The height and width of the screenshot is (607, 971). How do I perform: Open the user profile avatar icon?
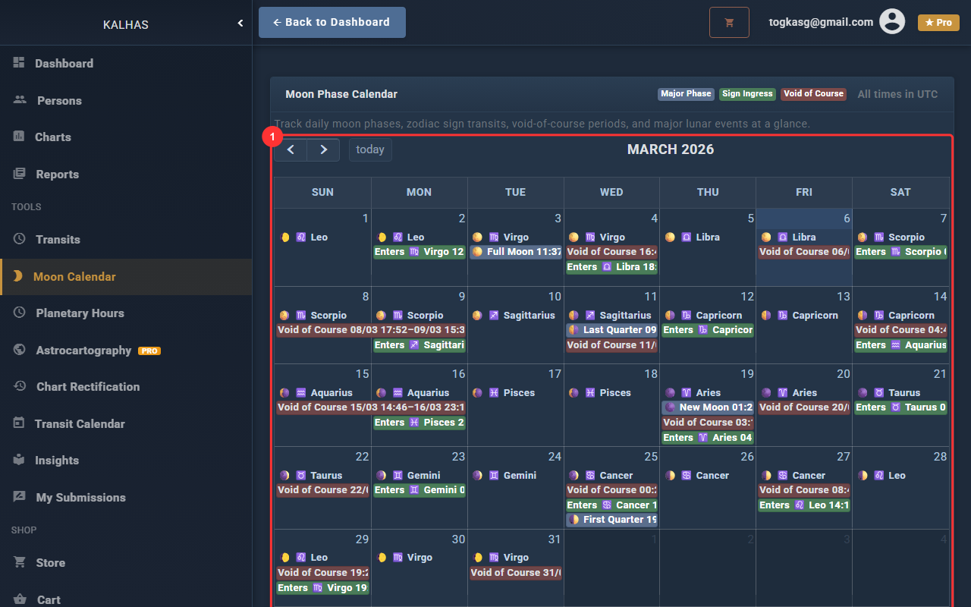(x=892, y=22)
